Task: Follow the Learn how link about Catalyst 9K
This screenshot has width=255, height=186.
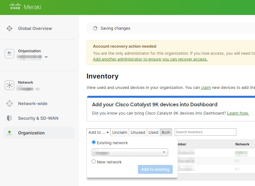Action: click(238, 113)
